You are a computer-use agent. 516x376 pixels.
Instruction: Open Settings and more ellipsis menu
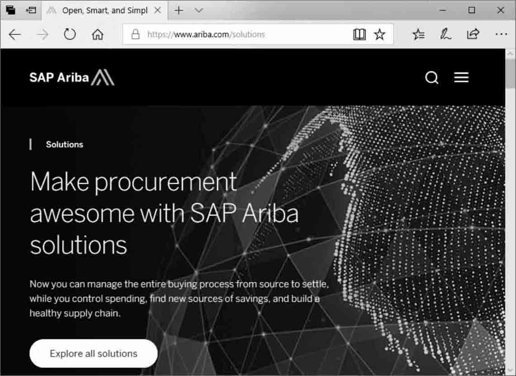click(x=501, y=34)
